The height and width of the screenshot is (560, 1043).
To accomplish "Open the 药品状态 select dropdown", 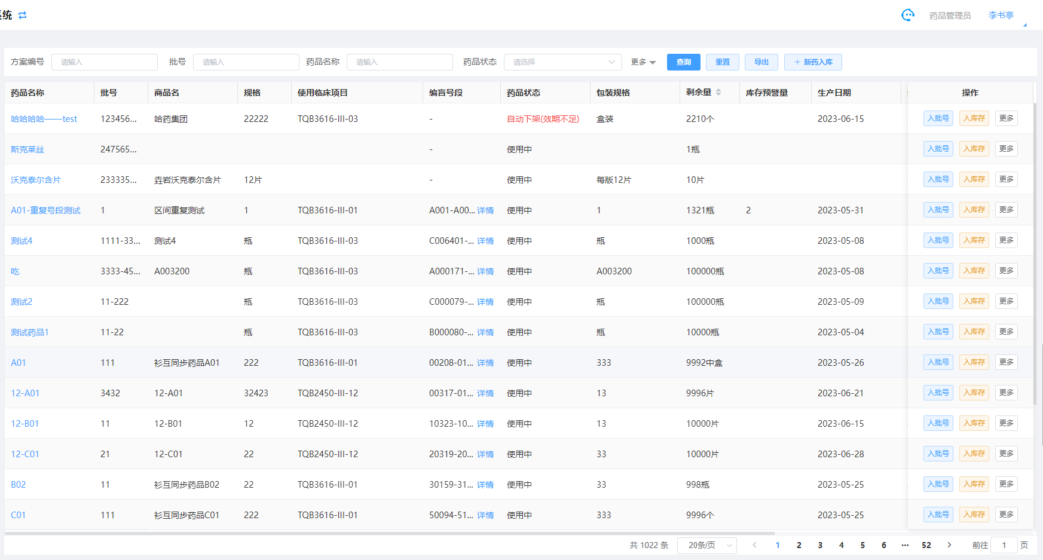I will 563,62.
